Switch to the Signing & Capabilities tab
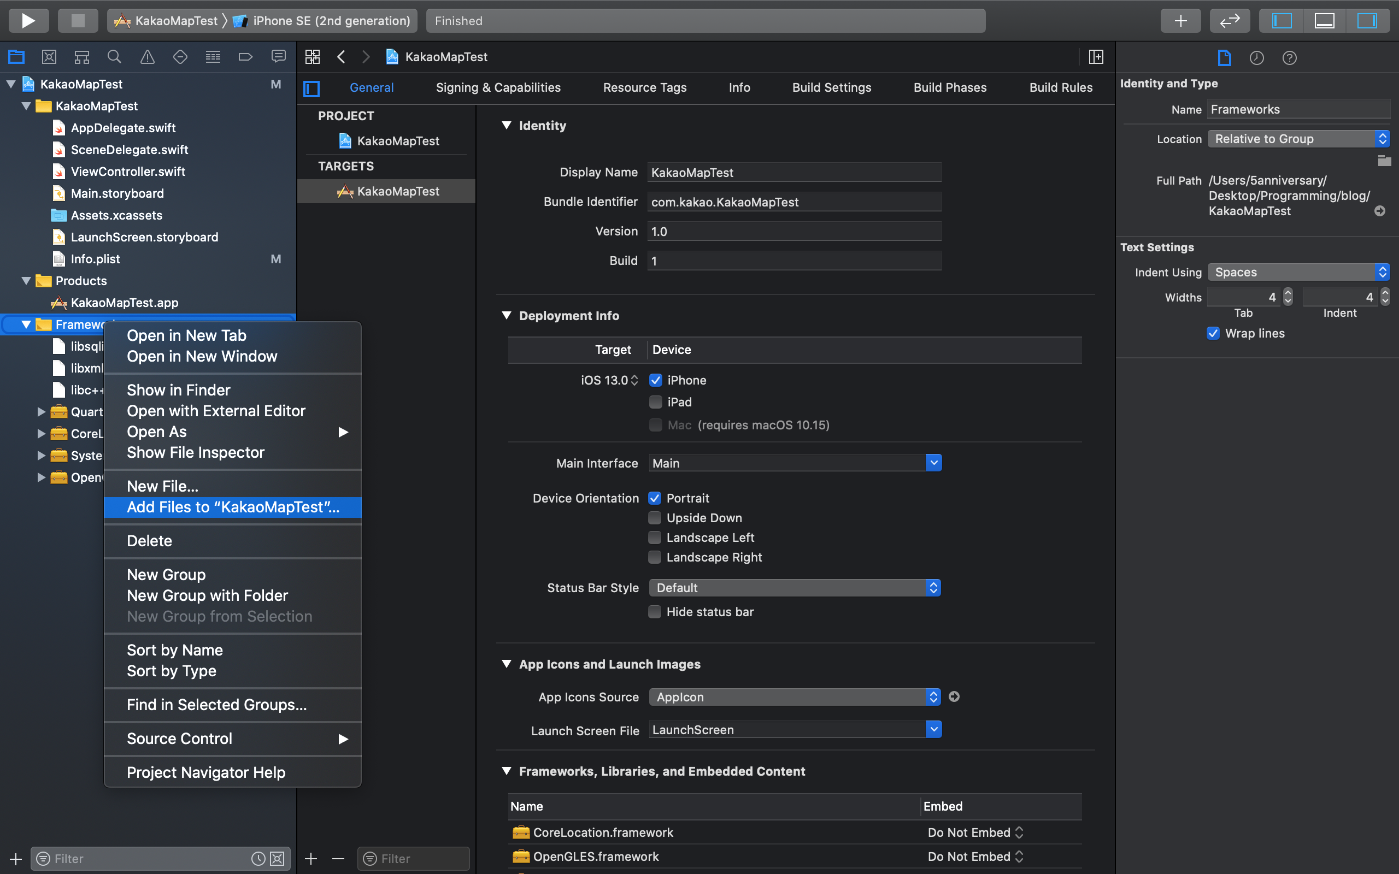1399x874 pixels. 498,87
